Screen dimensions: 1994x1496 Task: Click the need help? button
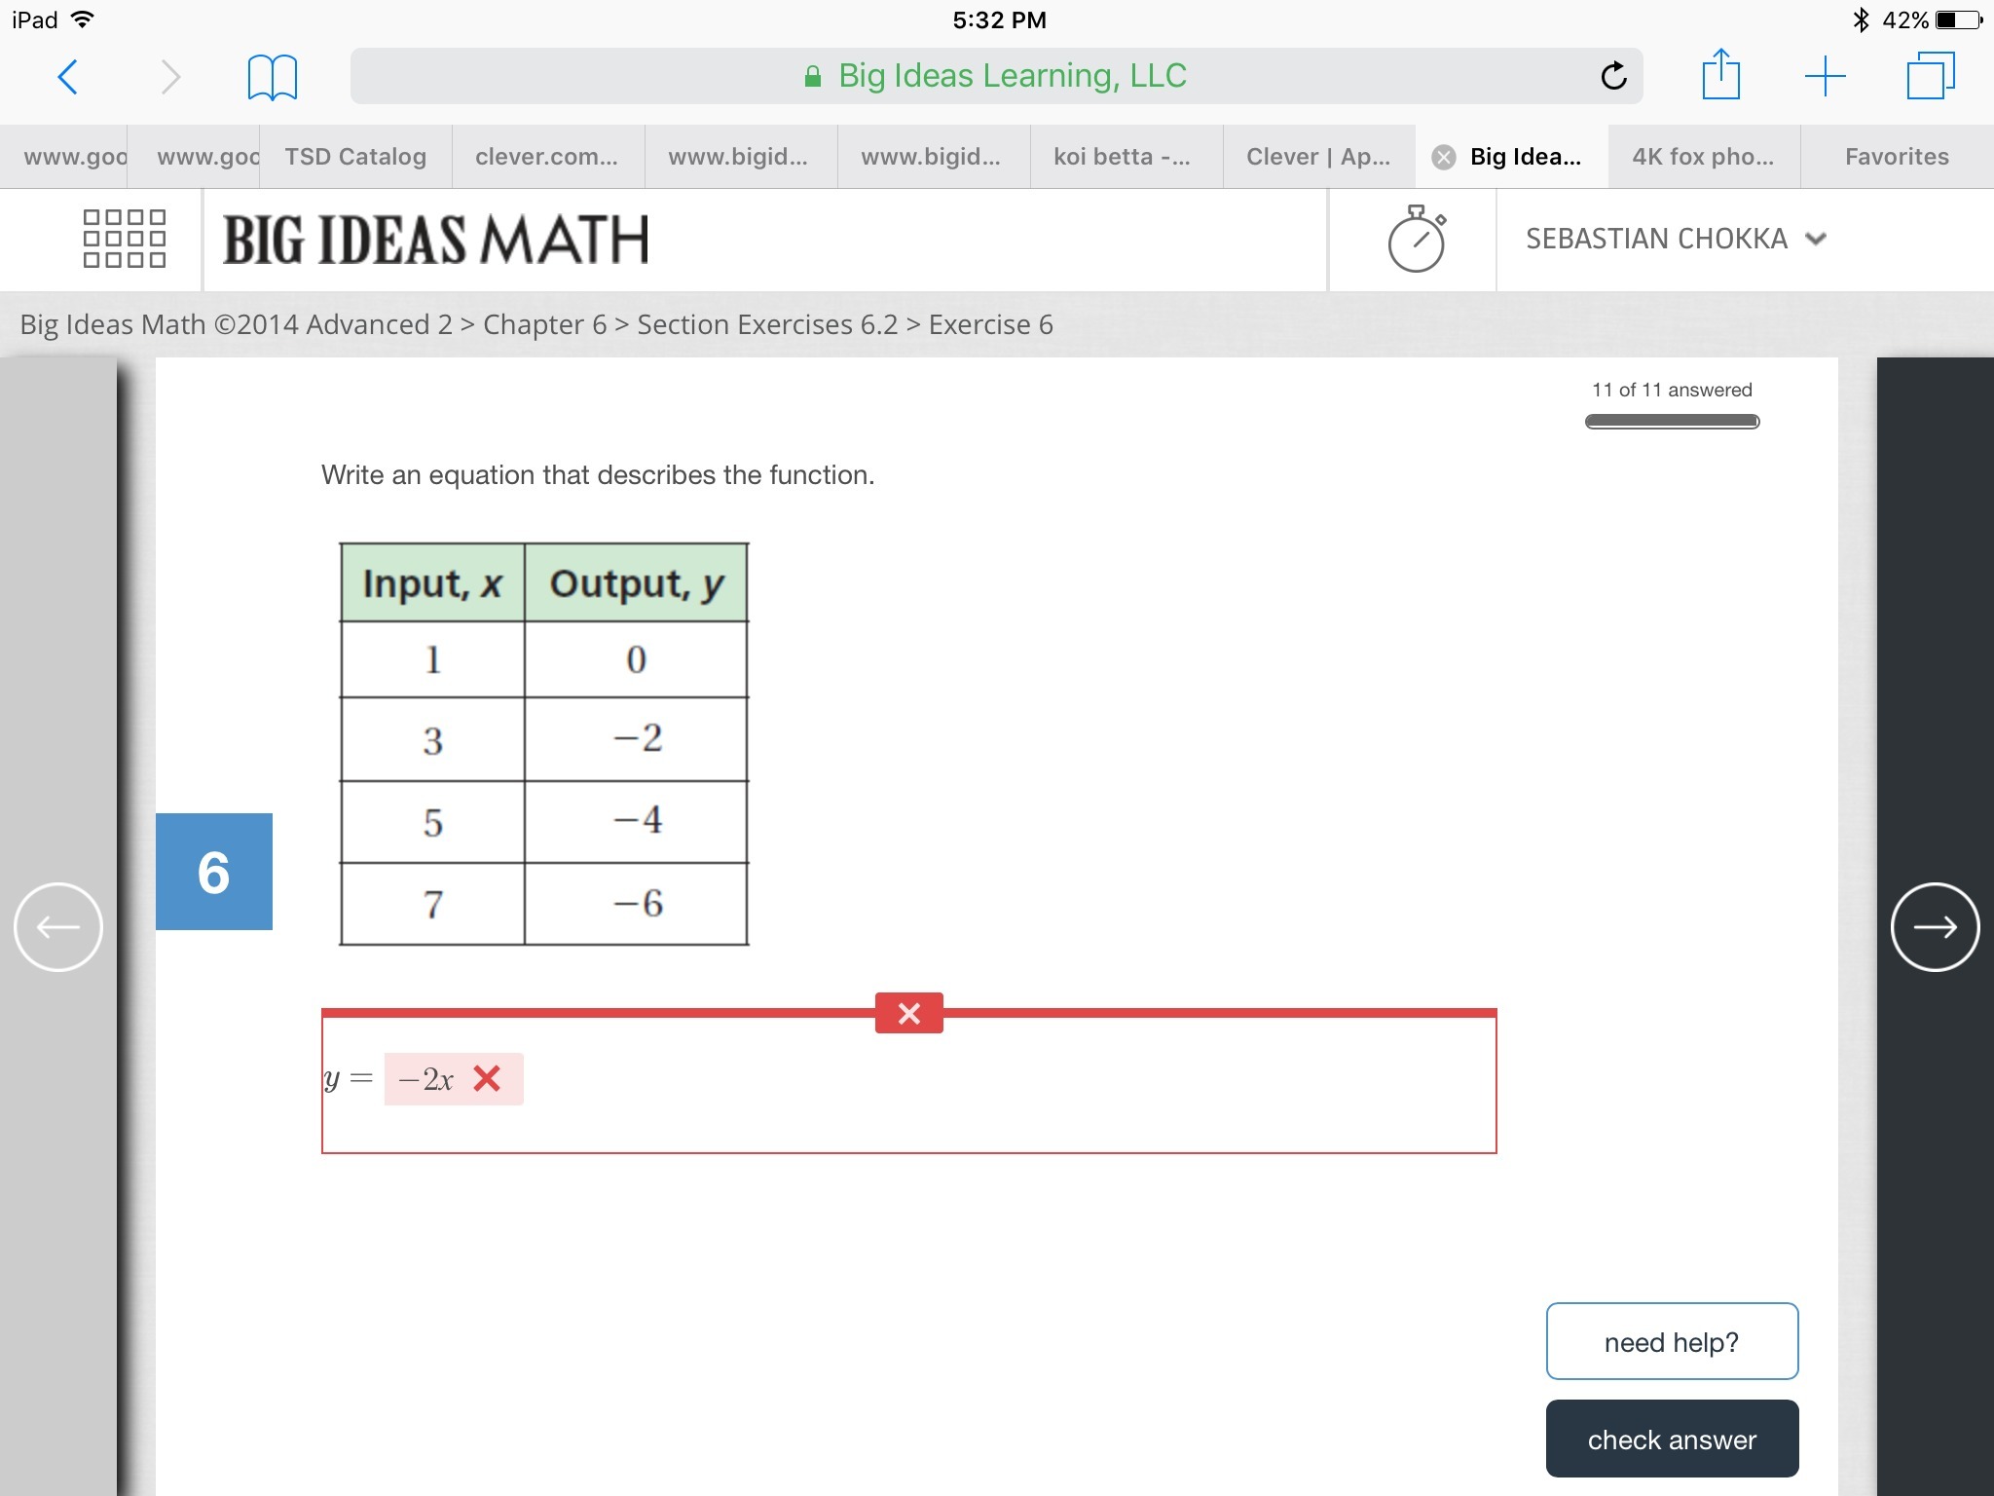click(x=1672, y=1341)
